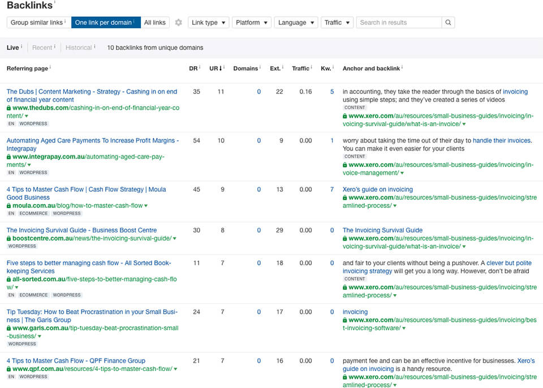The width and height of the screenshot is (543, 388).
Task: Click 'invoicing' anchor in thedubs row
Action: (515, 92)
